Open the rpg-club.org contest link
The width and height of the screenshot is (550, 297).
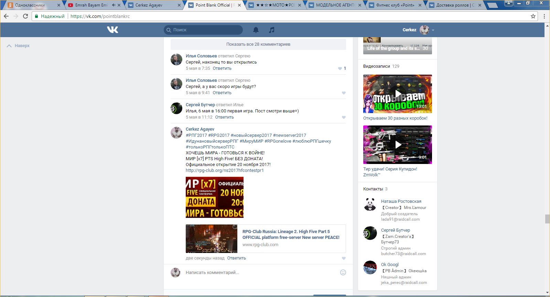tap(225, 170)
